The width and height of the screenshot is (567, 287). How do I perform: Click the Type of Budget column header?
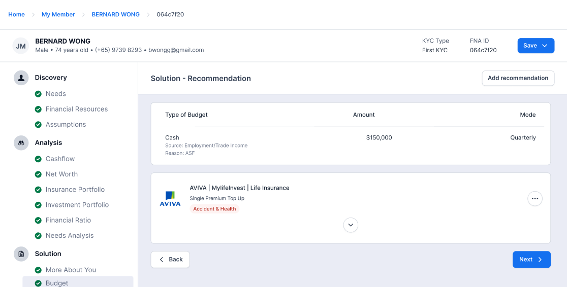click(x=186, y=115)
